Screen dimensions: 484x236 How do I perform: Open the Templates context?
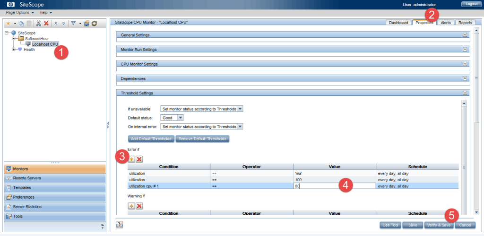(x=54, y=188)
